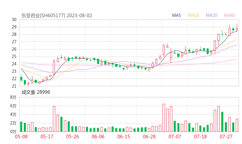
Task: Click the 06-28 date label
Action: 149,136
